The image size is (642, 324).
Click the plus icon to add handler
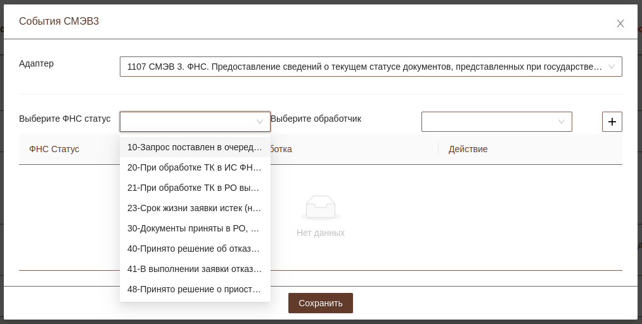(612, 122)
